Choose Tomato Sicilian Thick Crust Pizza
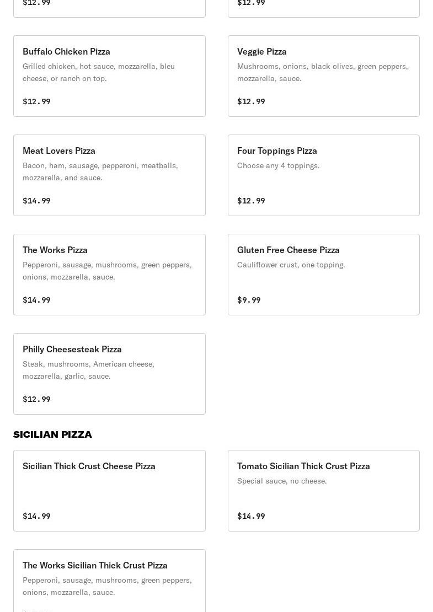433x612 pixels. (324, 491)
